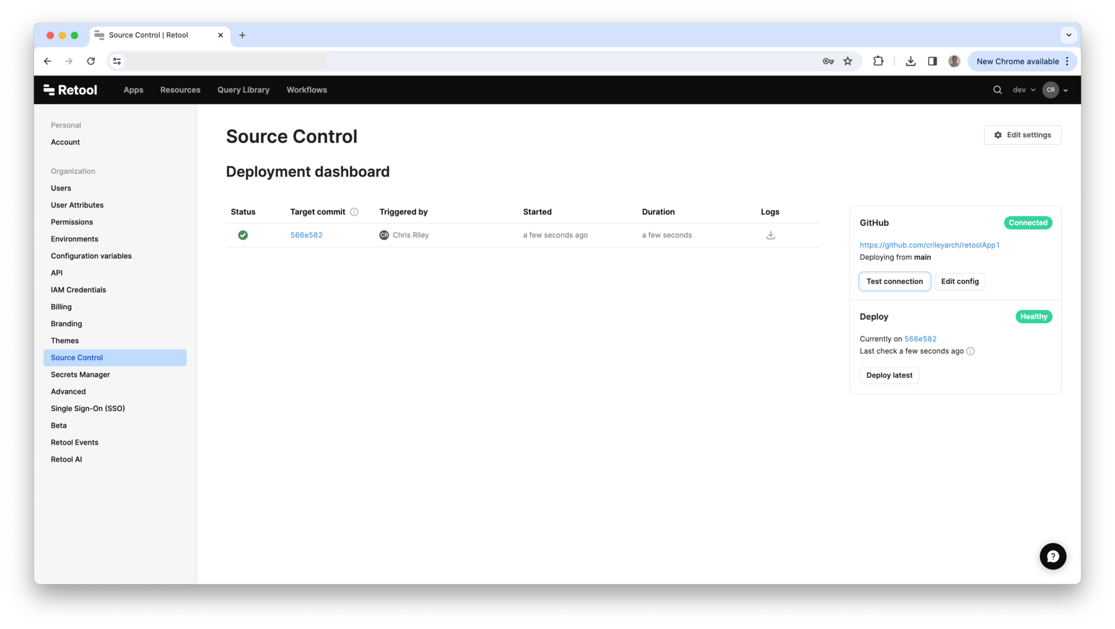
Task: Open the Resources menu
Action: pos(180,90)
